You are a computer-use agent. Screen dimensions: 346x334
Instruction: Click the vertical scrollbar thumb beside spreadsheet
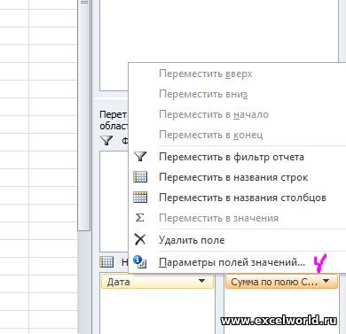(x=84, y=115)
